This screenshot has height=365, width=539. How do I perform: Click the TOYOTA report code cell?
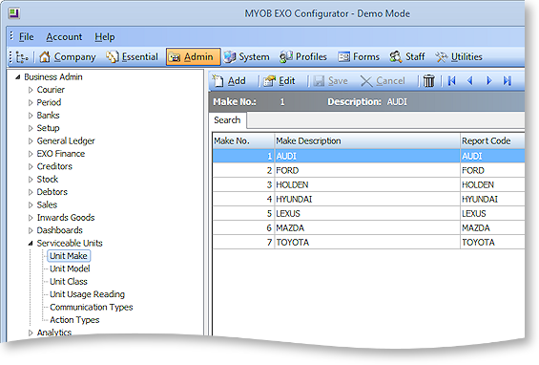pyautogui.click(x=492, y=243)
